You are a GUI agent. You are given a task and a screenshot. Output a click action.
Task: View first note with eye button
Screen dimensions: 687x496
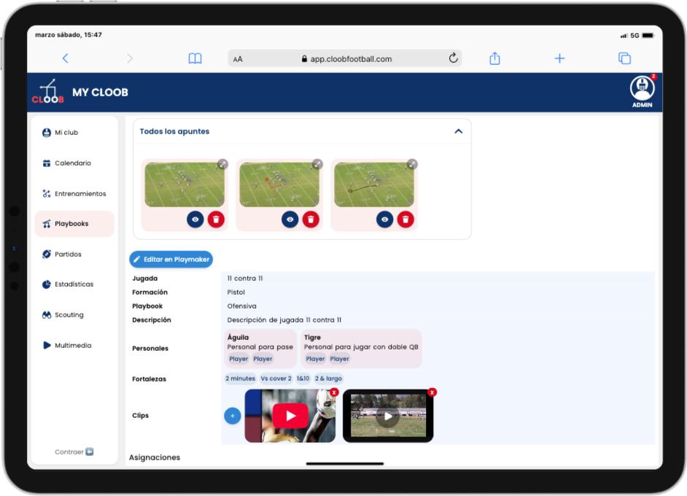coord(195,219)
